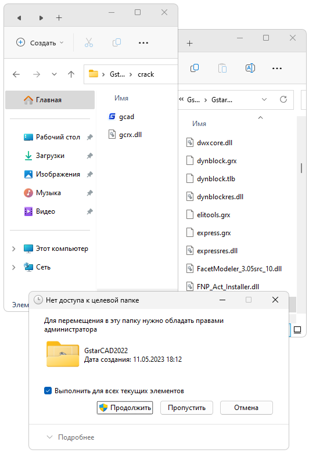Click the Gst... breadcrumb segment
Viewport: 309px width, 453px height.
tap(117, 74)
